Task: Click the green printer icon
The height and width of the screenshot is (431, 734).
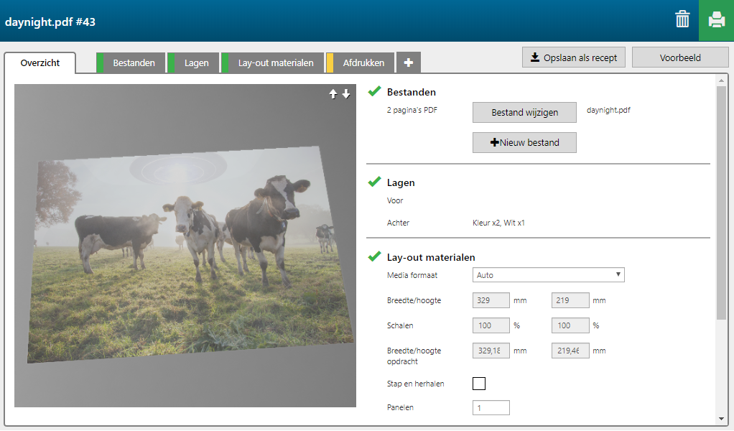Action: [x=716, y=20]
